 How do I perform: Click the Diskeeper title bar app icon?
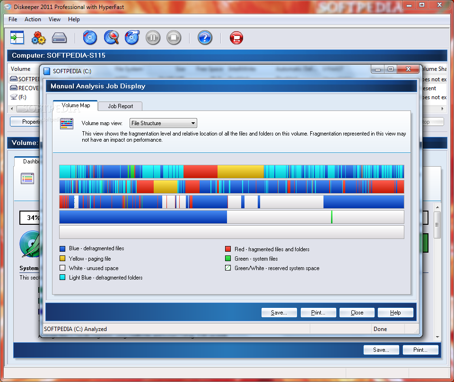[x=8, y=7]
